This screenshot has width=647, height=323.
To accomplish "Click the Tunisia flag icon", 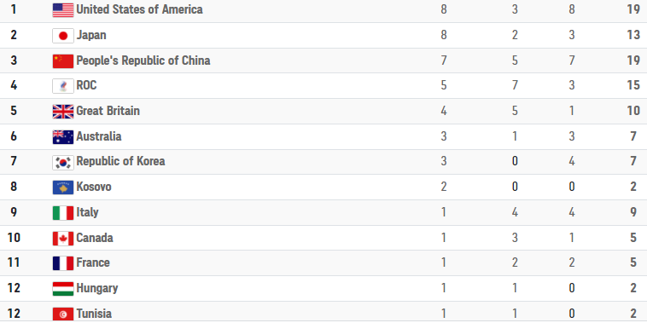I will click(x=62, y=314).
